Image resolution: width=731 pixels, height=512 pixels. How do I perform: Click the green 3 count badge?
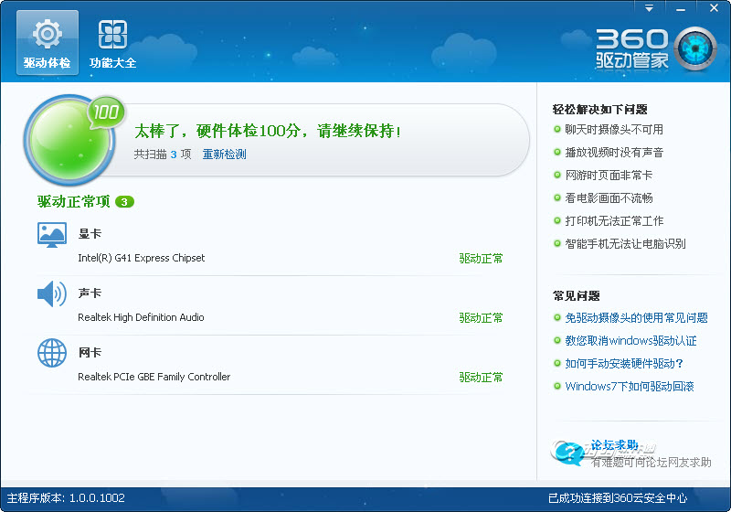[x=124, y=201]
